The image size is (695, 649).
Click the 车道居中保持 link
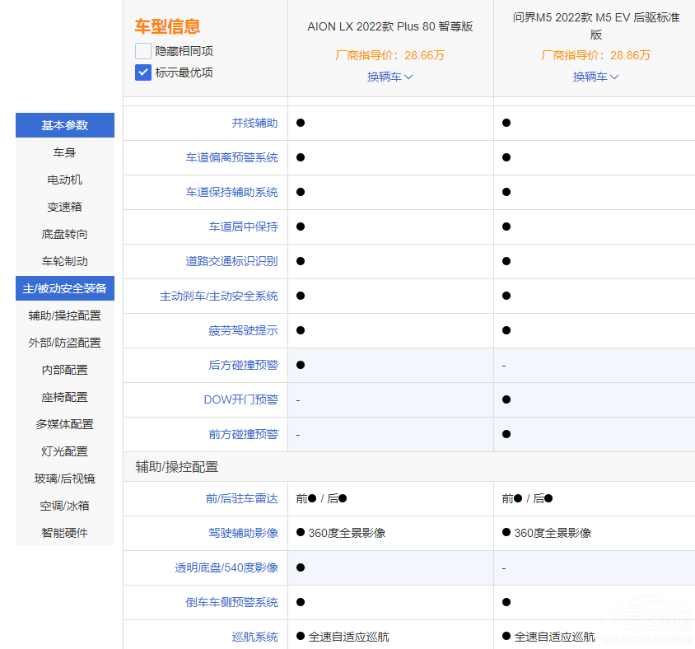[x=243, y=226]
